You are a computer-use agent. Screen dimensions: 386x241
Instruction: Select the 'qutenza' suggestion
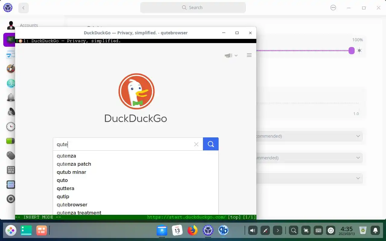[x=136, y=156]
